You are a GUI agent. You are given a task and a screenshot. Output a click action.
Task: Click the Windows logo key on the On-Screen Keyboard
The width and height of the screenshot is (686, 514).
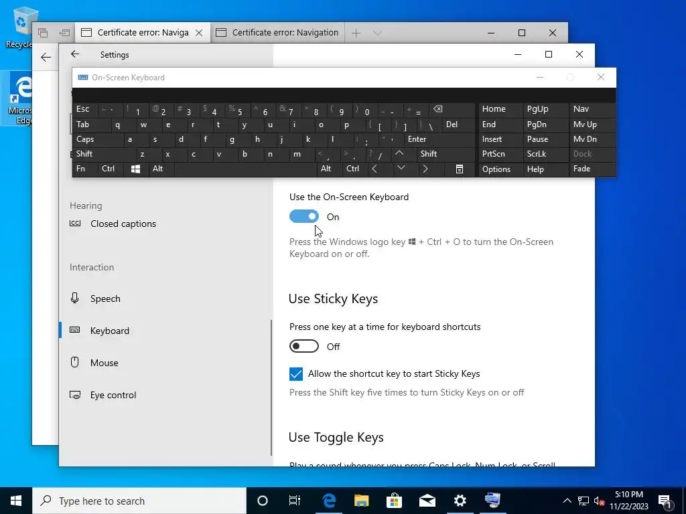(135, 169)
